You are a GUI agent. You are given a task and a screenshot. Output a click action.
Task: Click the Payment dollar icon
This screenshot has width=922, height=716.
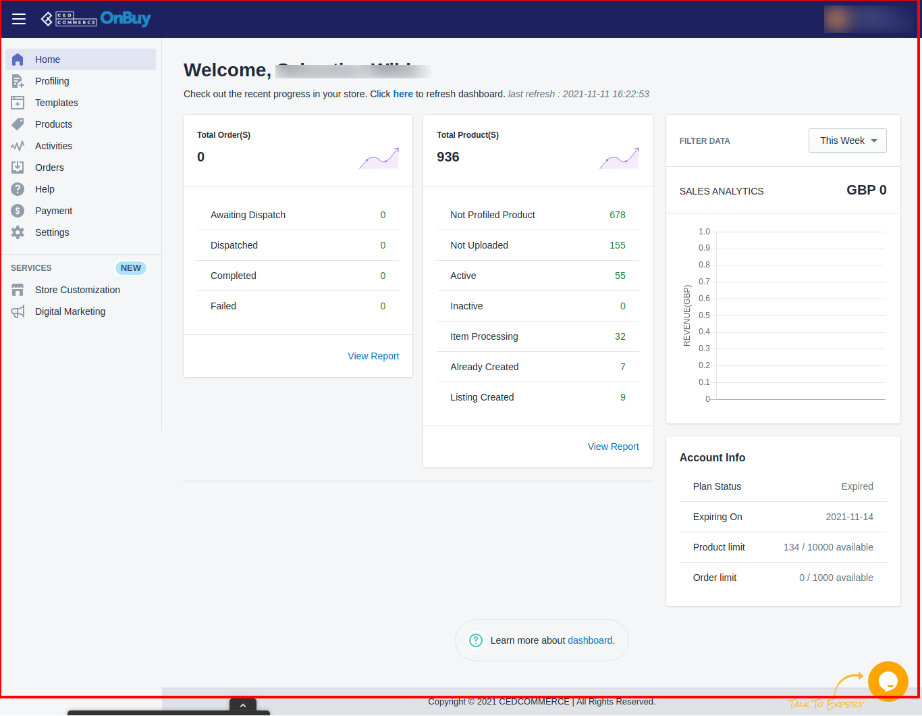18,211
